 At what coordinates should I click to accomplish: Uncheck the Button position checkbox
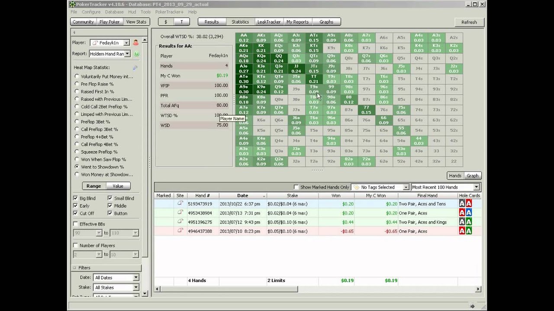[x=110, y=213]
